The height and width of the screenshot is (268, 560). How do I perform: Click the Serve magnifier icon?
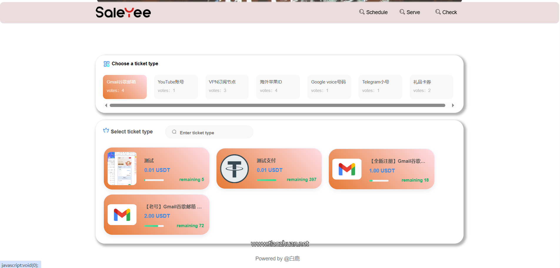(402, 12)
